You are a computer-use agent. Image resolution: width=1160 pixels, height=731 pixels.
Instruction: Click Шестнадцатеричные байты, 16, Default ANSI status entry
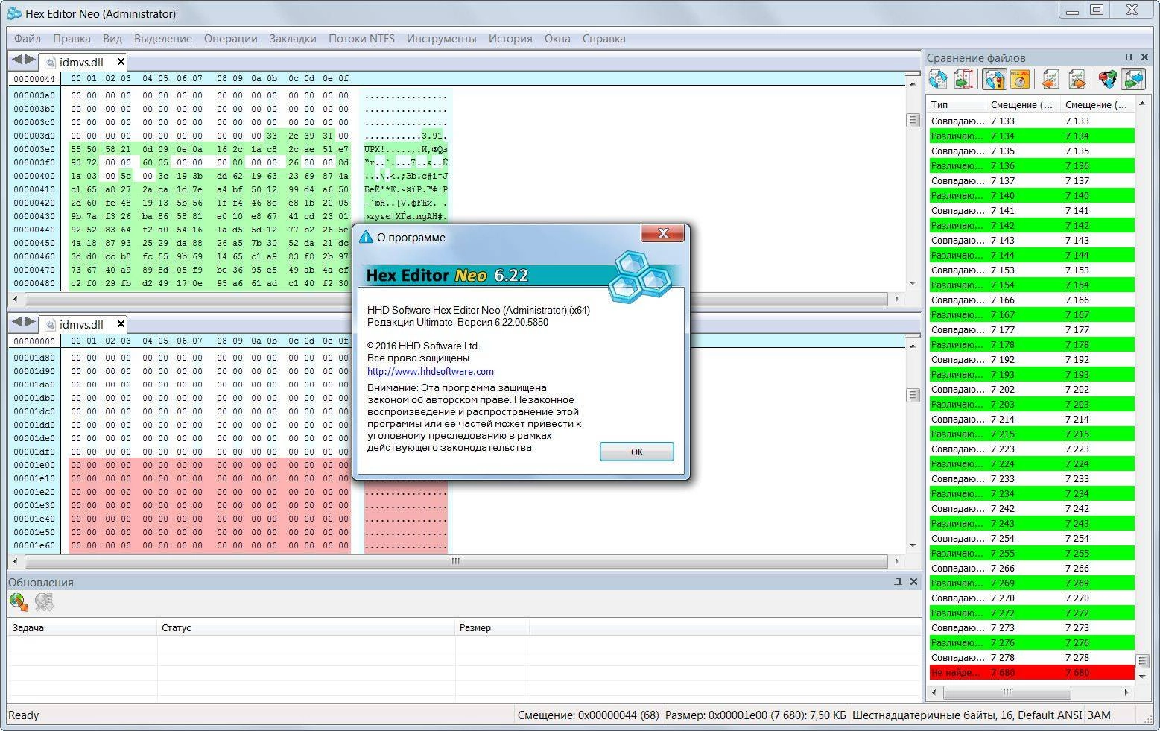967,715
